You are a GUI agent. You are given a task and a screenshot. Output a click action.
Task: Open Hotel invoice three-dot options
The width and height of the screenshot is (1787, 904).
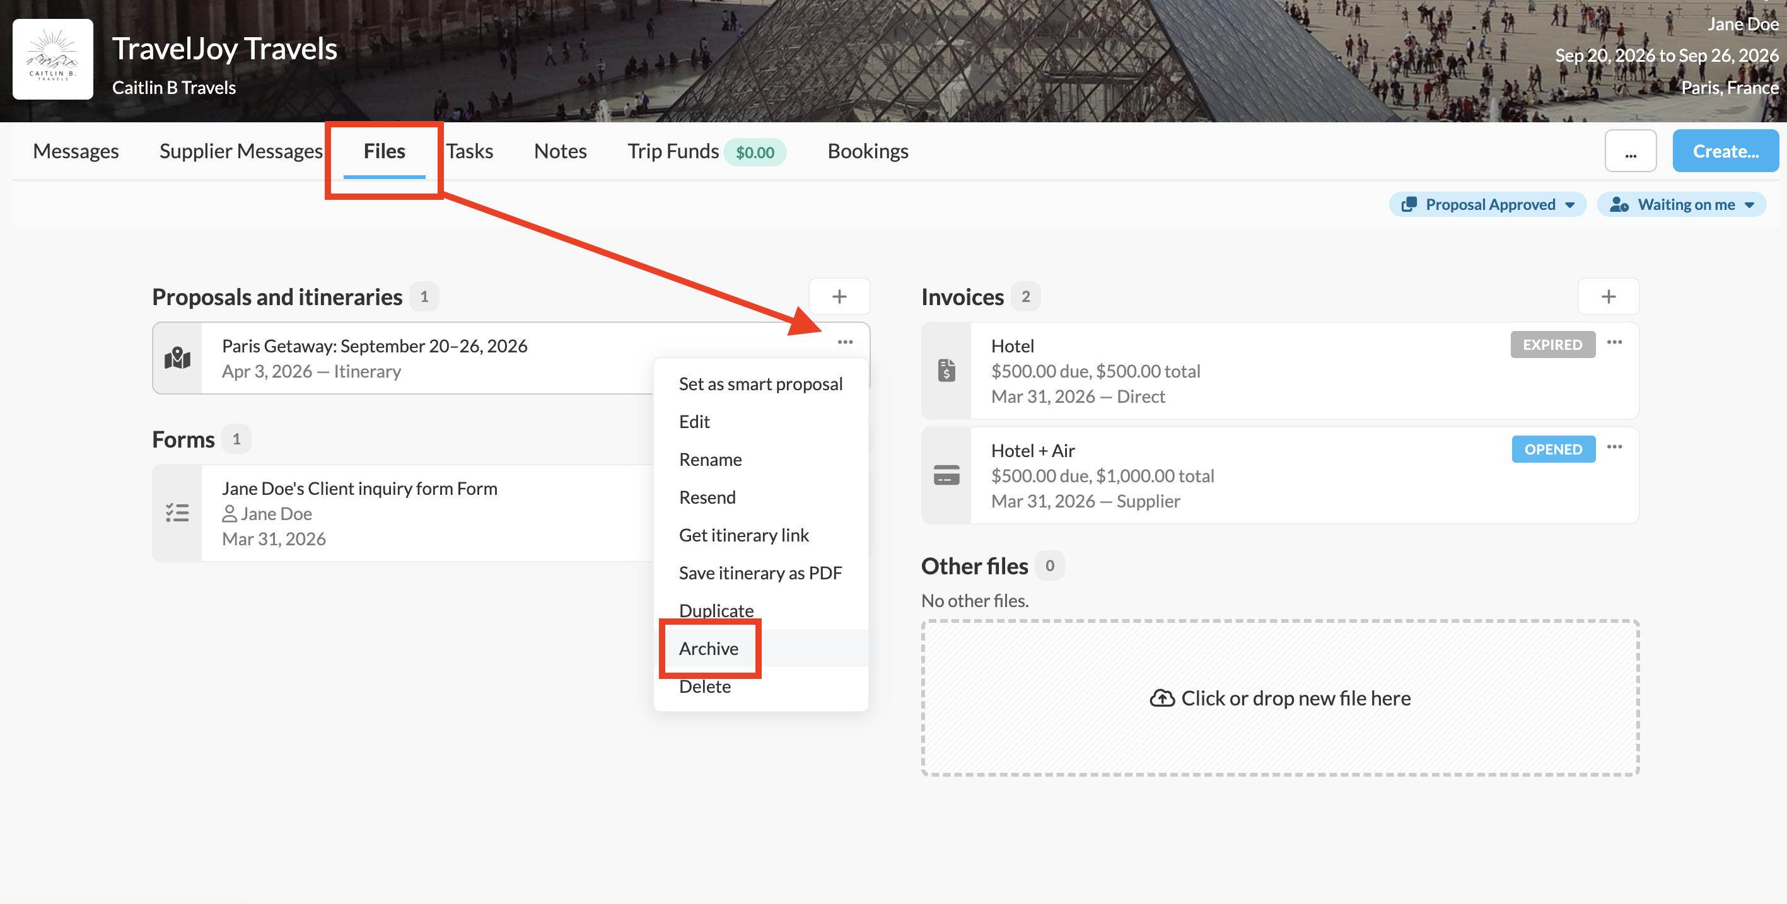tap(1614, 342)
